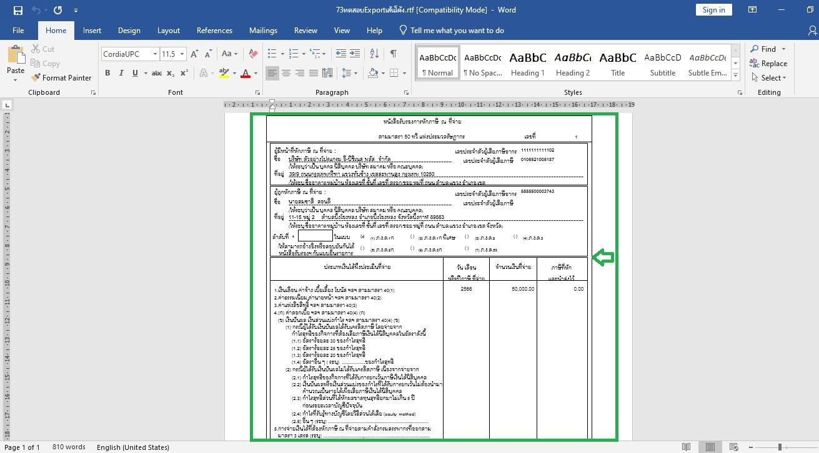Switch to the References tab
The image size is (819, 453).
(x=214, y=30)
